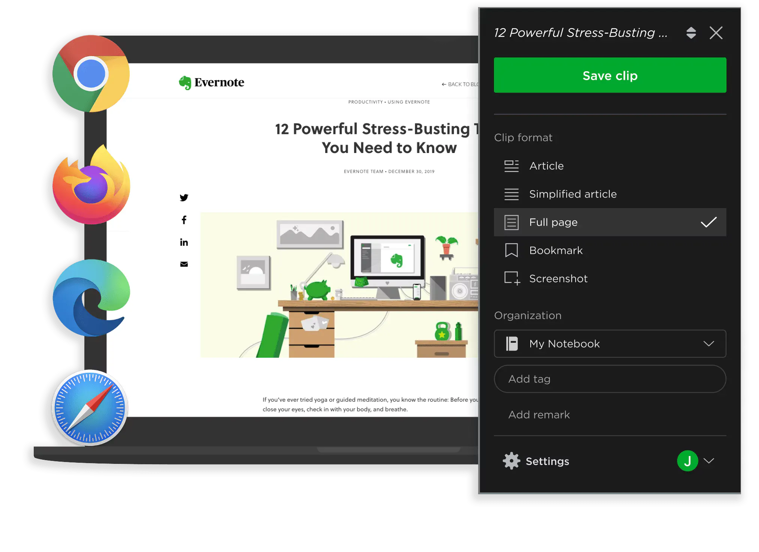Click the Microsoft Edge browser icon

pos(91,298)
